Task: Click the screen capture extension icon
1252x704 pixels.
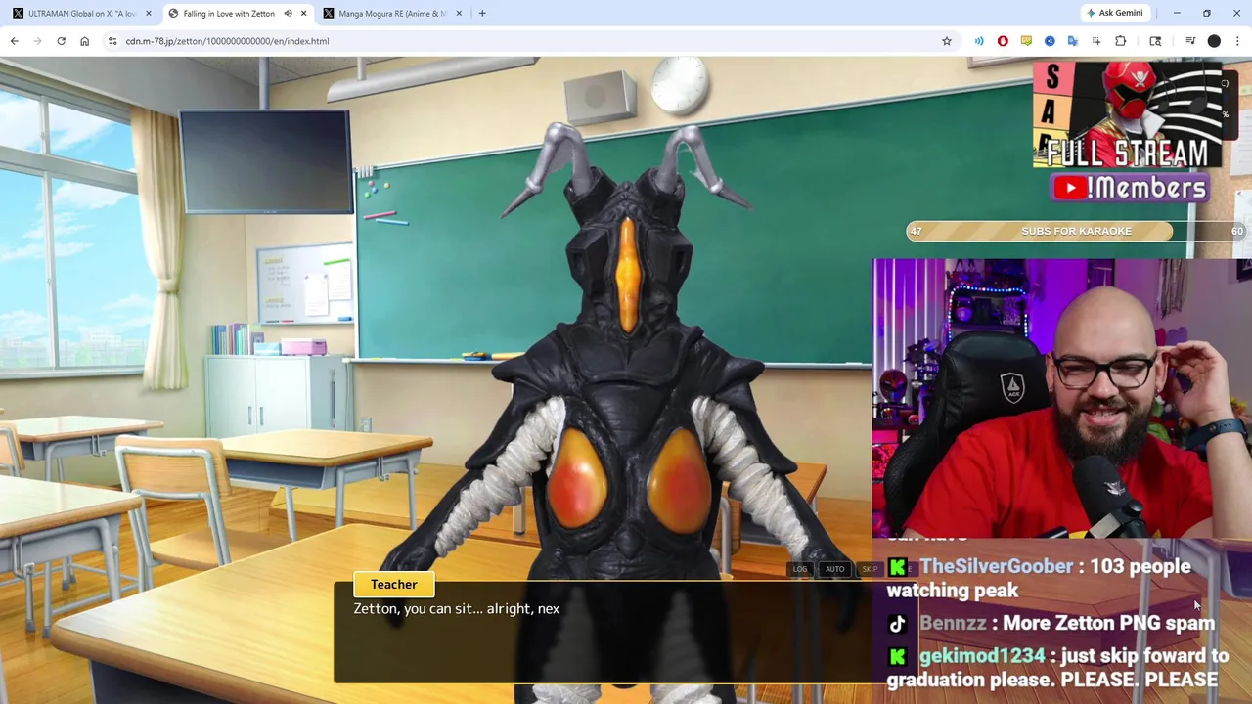Action: (x=1096, y=41)
